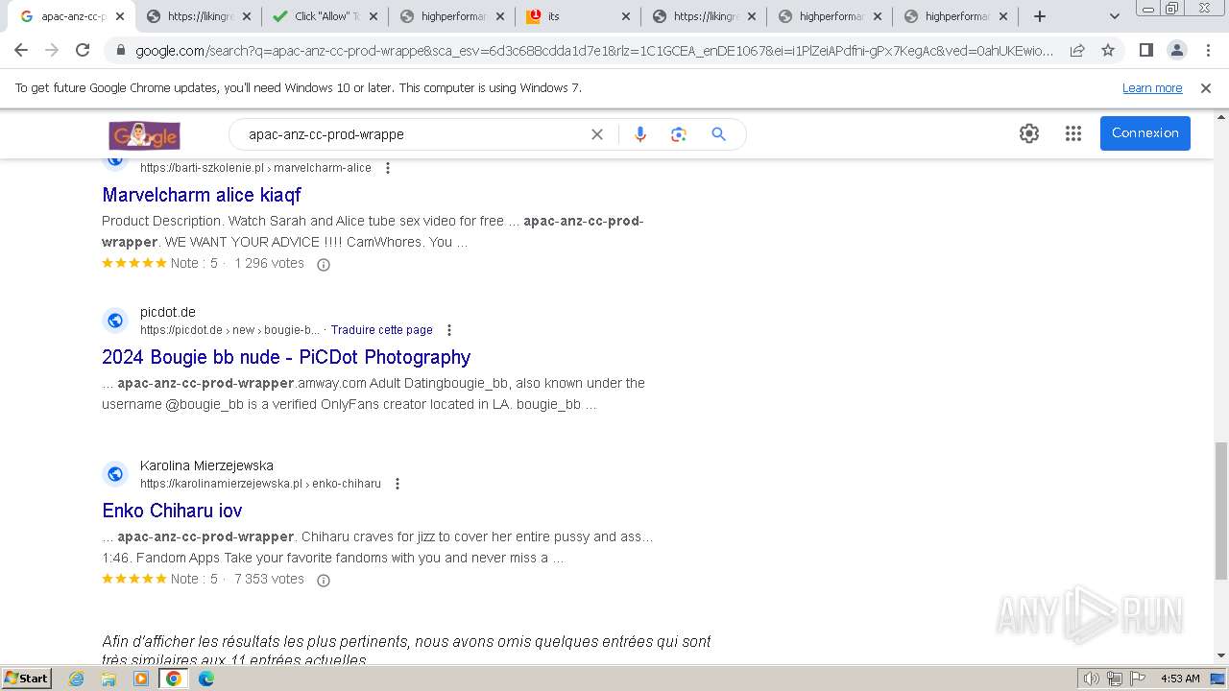The height and width of the screenshot is (691, 1229).
Task: Open more options for karolinamierzejewska.pl result
Action: pos(398,484)
